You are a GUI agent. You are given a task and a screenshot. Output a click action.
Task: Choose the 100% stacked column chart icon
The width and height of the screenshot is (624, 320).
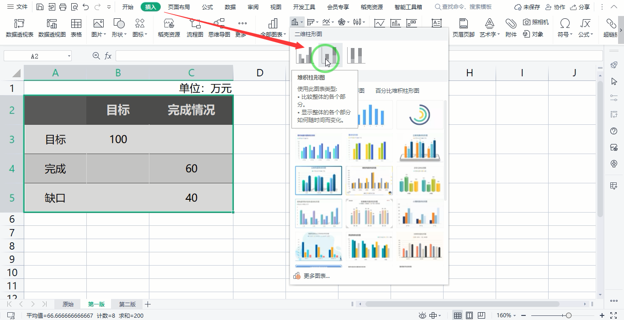coord(356,55)
